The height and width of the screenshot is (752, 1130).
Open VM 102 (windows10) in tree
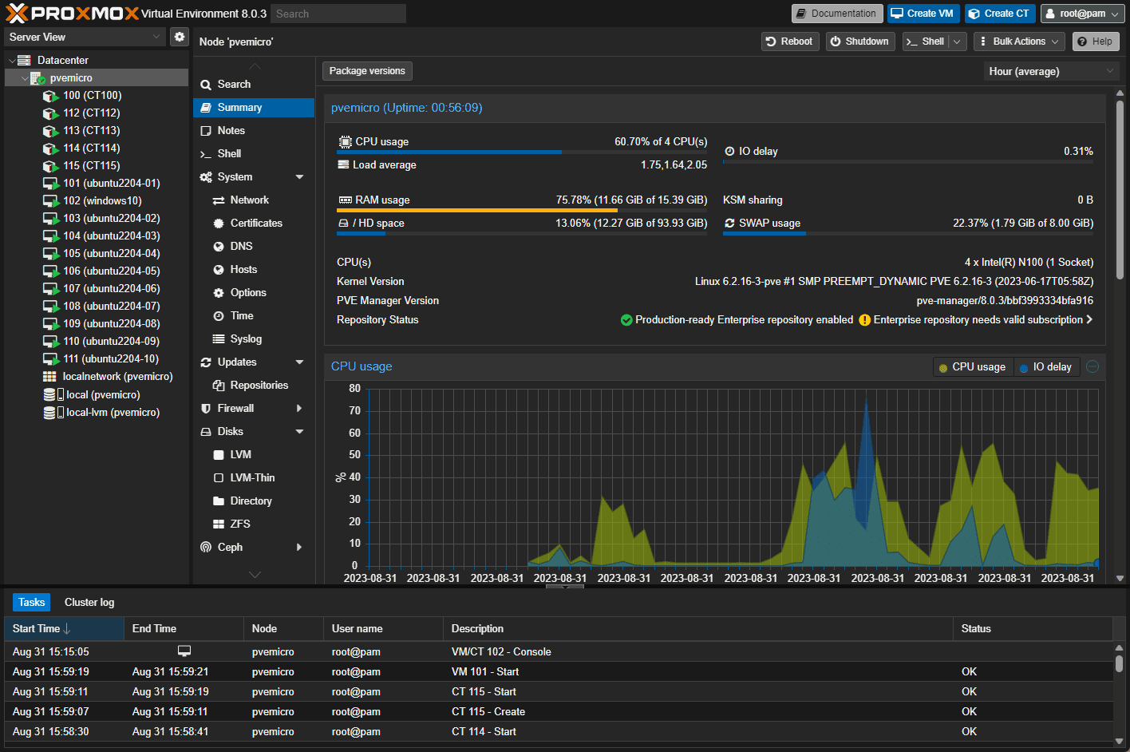pos(102,200)
